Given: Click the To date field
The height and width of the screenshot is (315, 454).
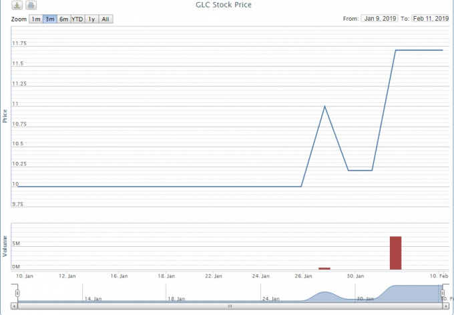Looking at the screenshot, I should 430,19.
